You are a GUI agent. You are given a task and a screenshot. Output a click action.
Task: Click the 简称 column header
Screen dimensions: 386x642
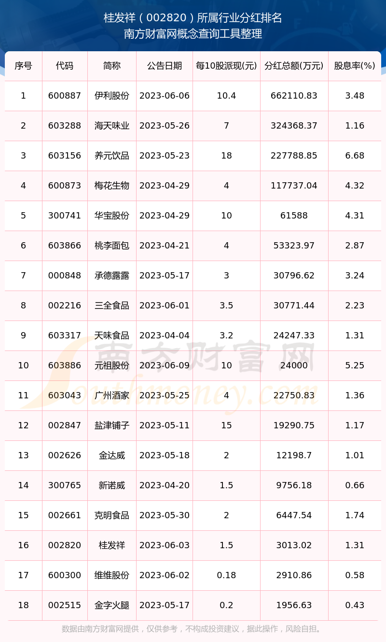pyautogui.click(x=112, y=66)
